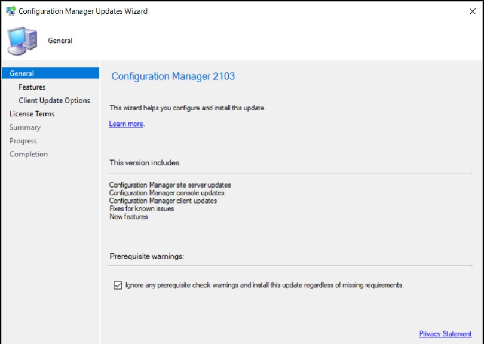Viewport: 484px width, 344px height.
Task: Click the computer icon in the header
Action: [22, 41]
